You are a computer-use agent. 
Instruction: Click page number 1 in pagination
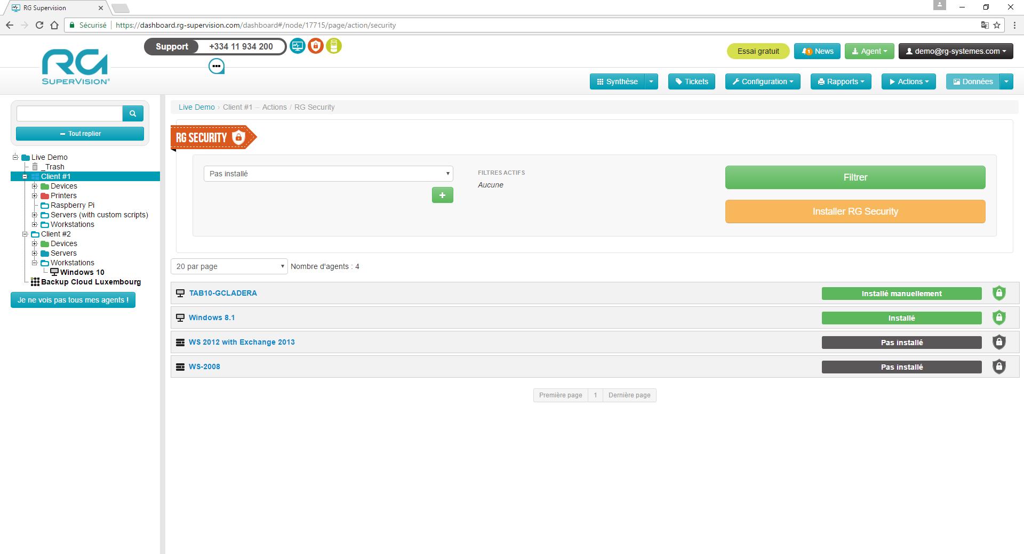click(x=595, y=395)
